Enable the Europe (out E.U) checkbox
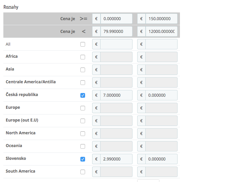The width and height of the screenshot is (227, 182). point(83,121)
